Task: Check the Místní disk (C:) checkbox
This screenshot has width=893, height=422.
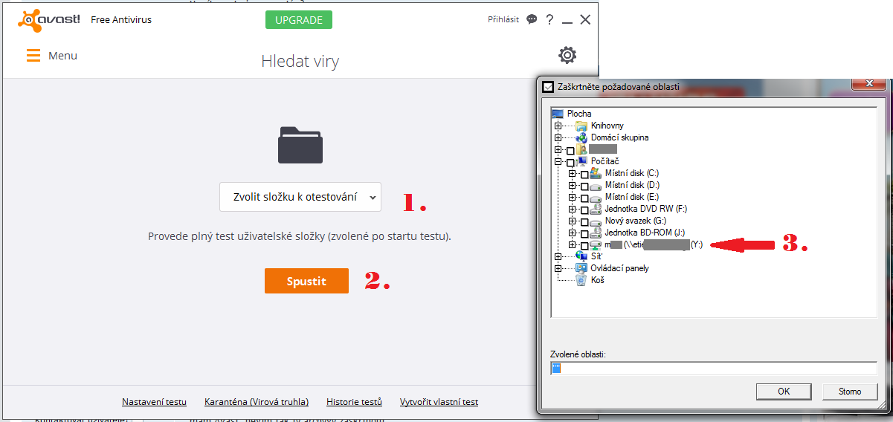Action: click(584, 174)
